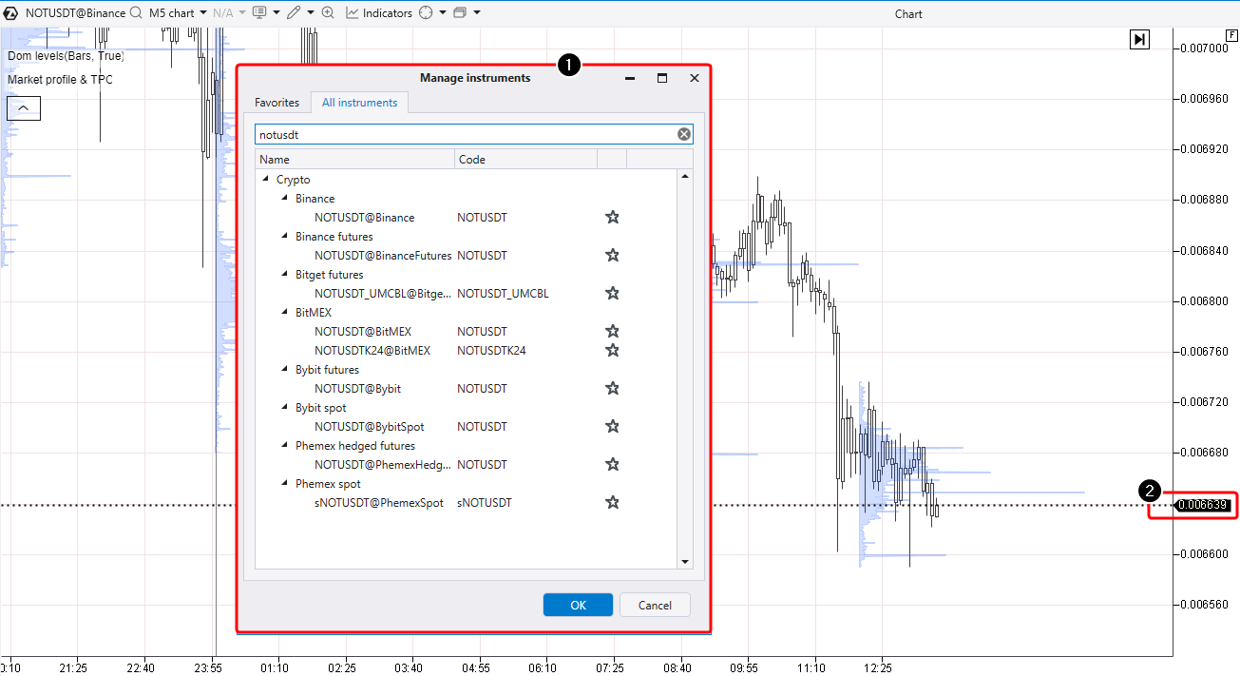1240x676 pixels.
Task: Toggle favorite star for NOTUSDT@BybitSpot
Action: (613, 427)
